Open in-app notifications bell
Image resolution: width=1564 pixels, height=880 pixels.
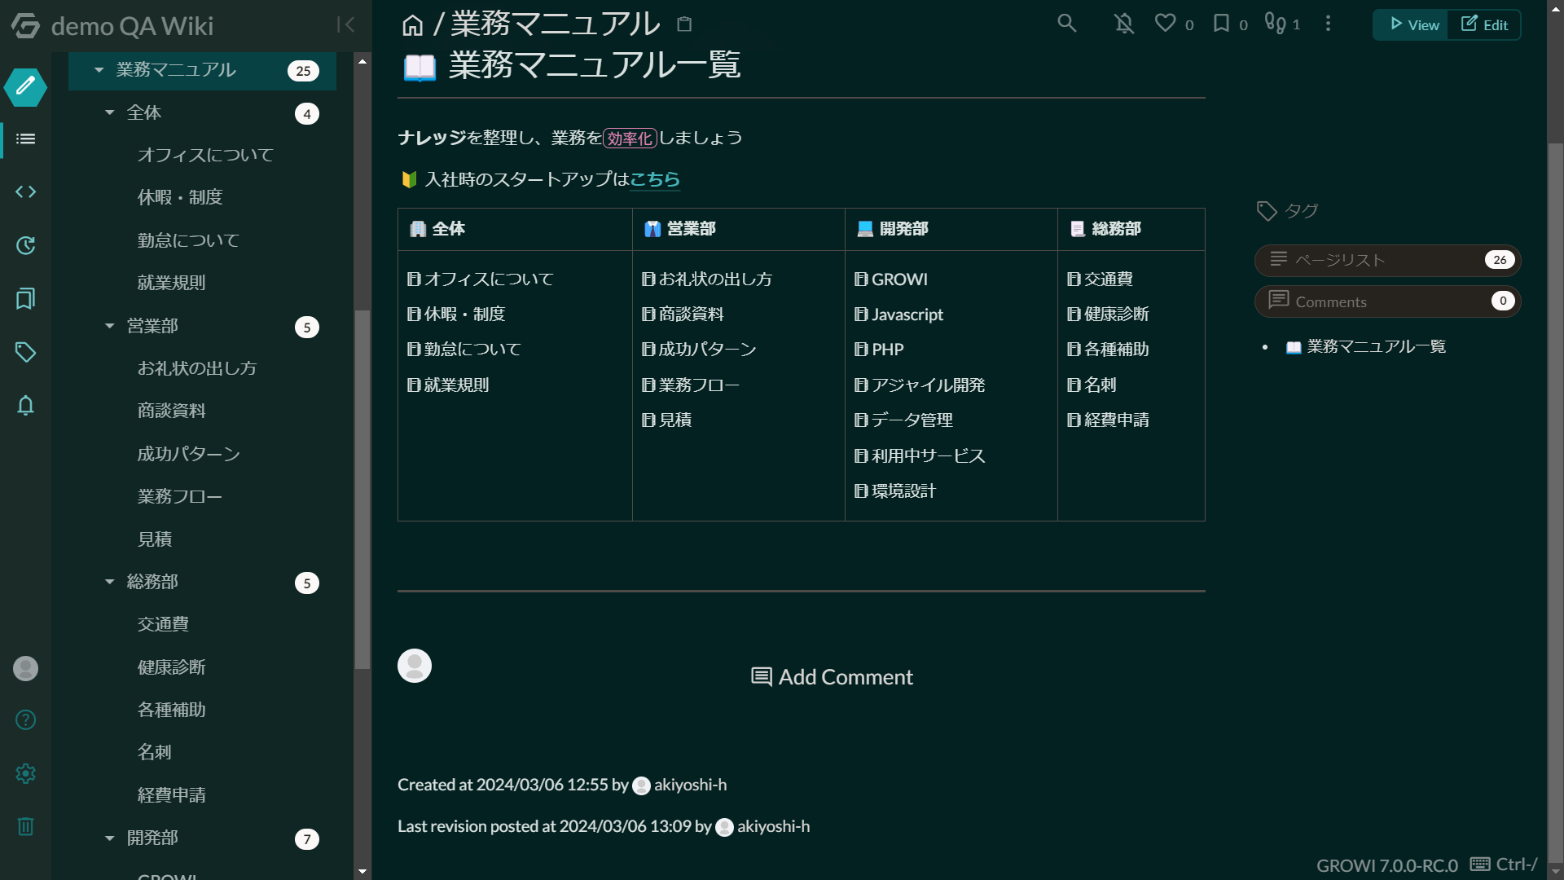[25, 406]
